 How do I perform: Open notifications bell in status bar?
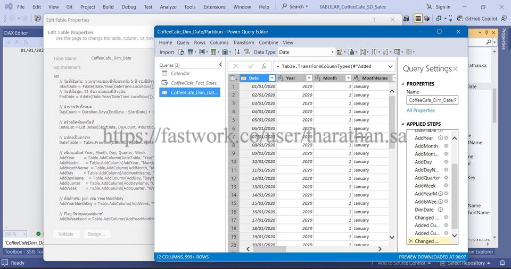(x=501, y=263)
